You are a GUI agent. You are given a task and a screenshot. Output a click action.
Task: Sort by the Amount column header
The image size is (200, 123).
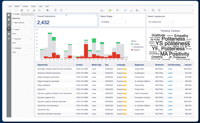[188, 65]
